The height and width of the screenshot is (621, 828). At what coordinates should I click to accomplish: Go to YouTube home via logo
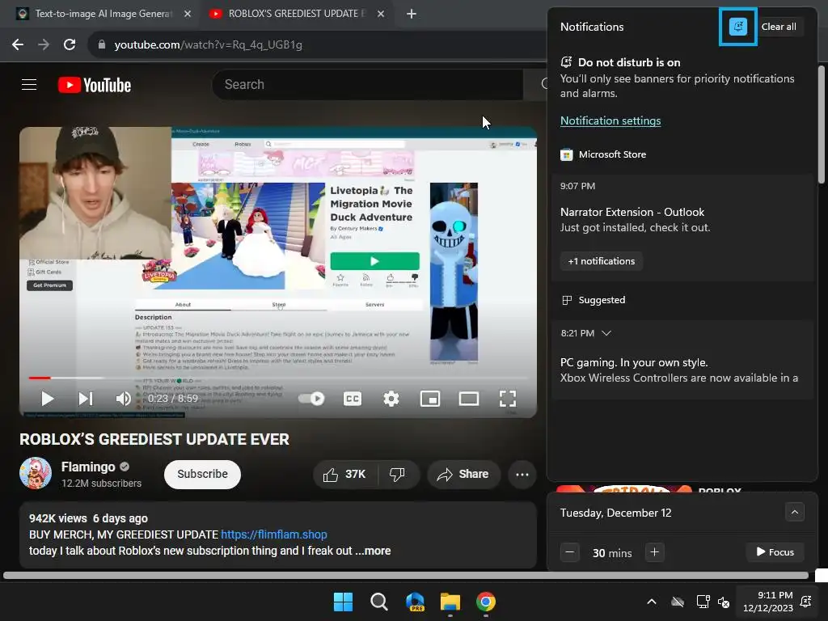click(x=95, y=85)
